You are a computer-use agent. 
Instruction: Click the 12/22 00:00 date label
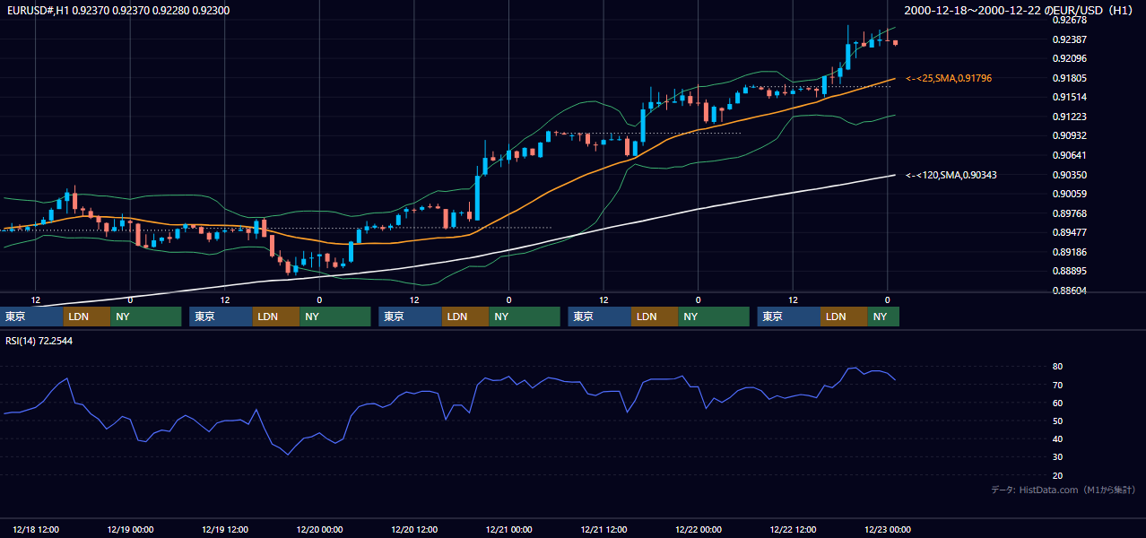699,529
